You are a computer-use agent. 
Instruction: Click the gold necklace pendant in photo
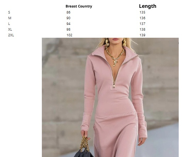115,63
